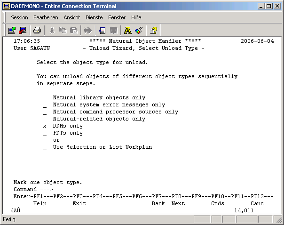Click the x mark beside DDMs only
Viewport: 284px width, 225px height.
tap(45, 126)
